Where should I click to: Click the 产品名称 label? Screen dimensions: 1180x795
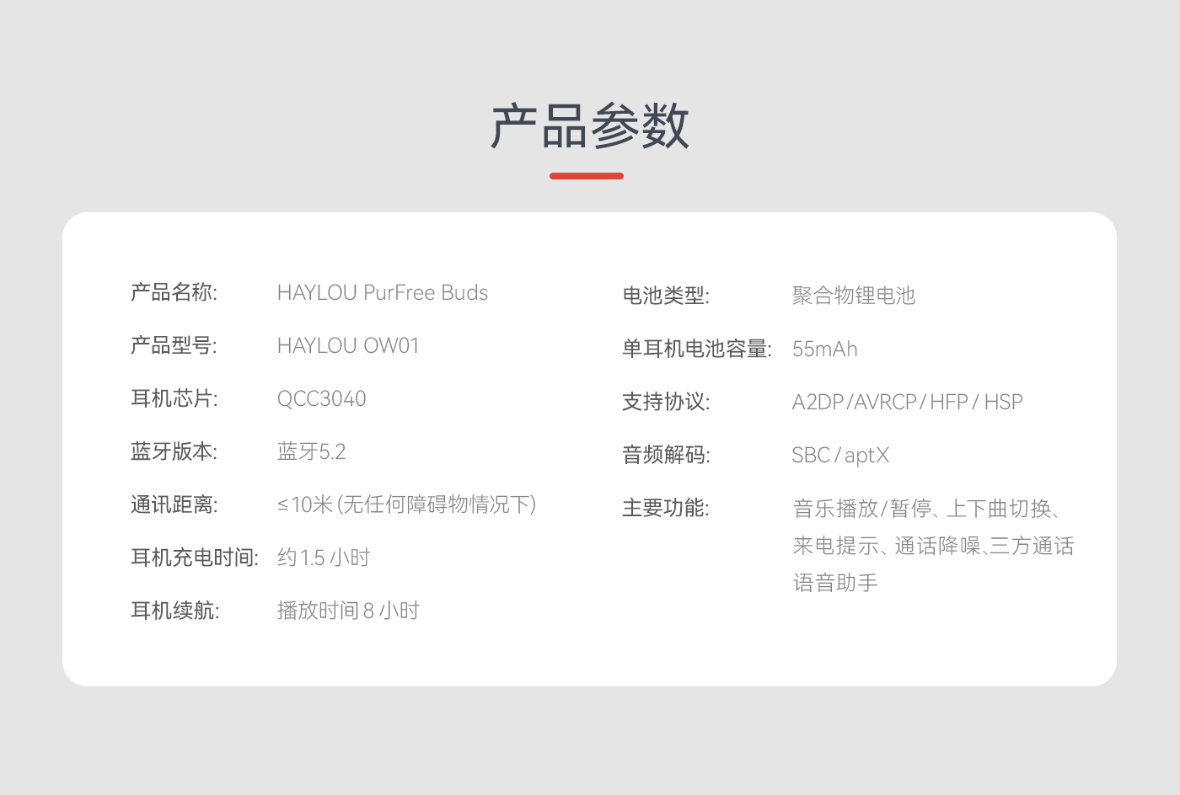[174, 292]
